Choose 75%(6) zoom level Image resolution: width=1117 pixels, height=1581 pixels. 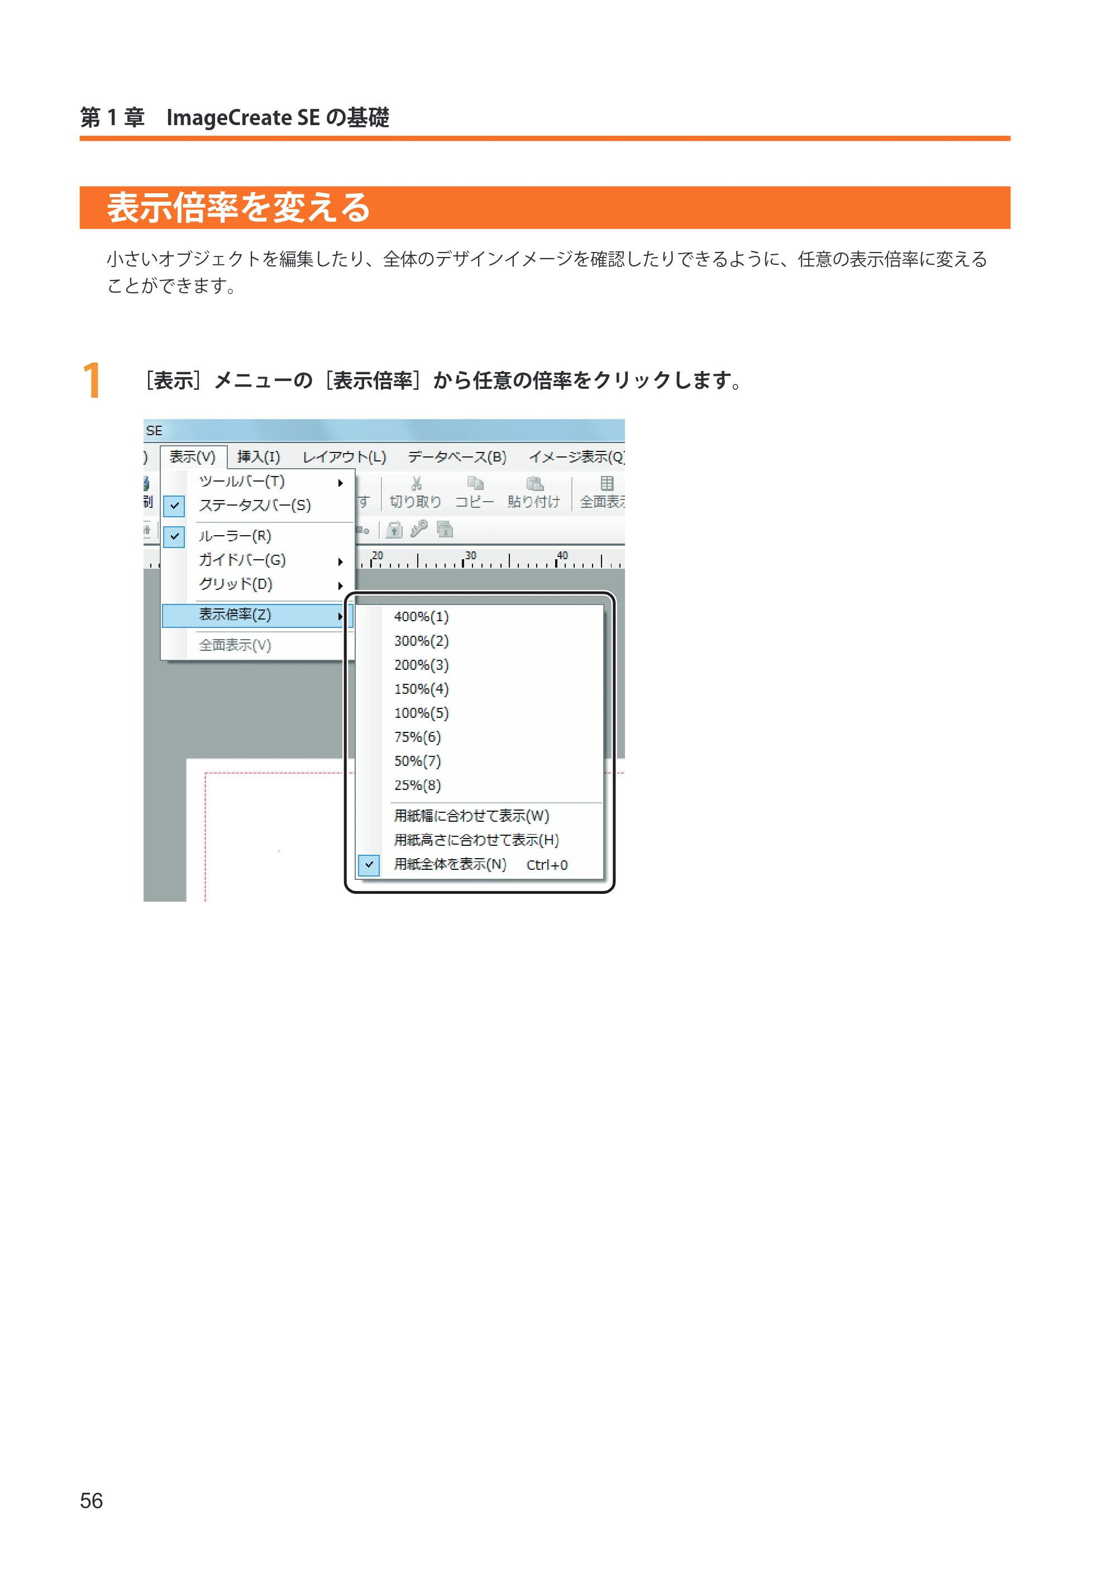(x=480, y=737)
